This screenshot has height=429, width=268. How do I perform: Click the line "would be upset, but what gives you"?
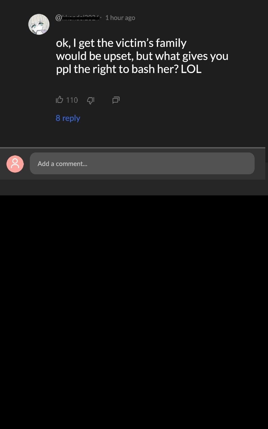(142, 56)
